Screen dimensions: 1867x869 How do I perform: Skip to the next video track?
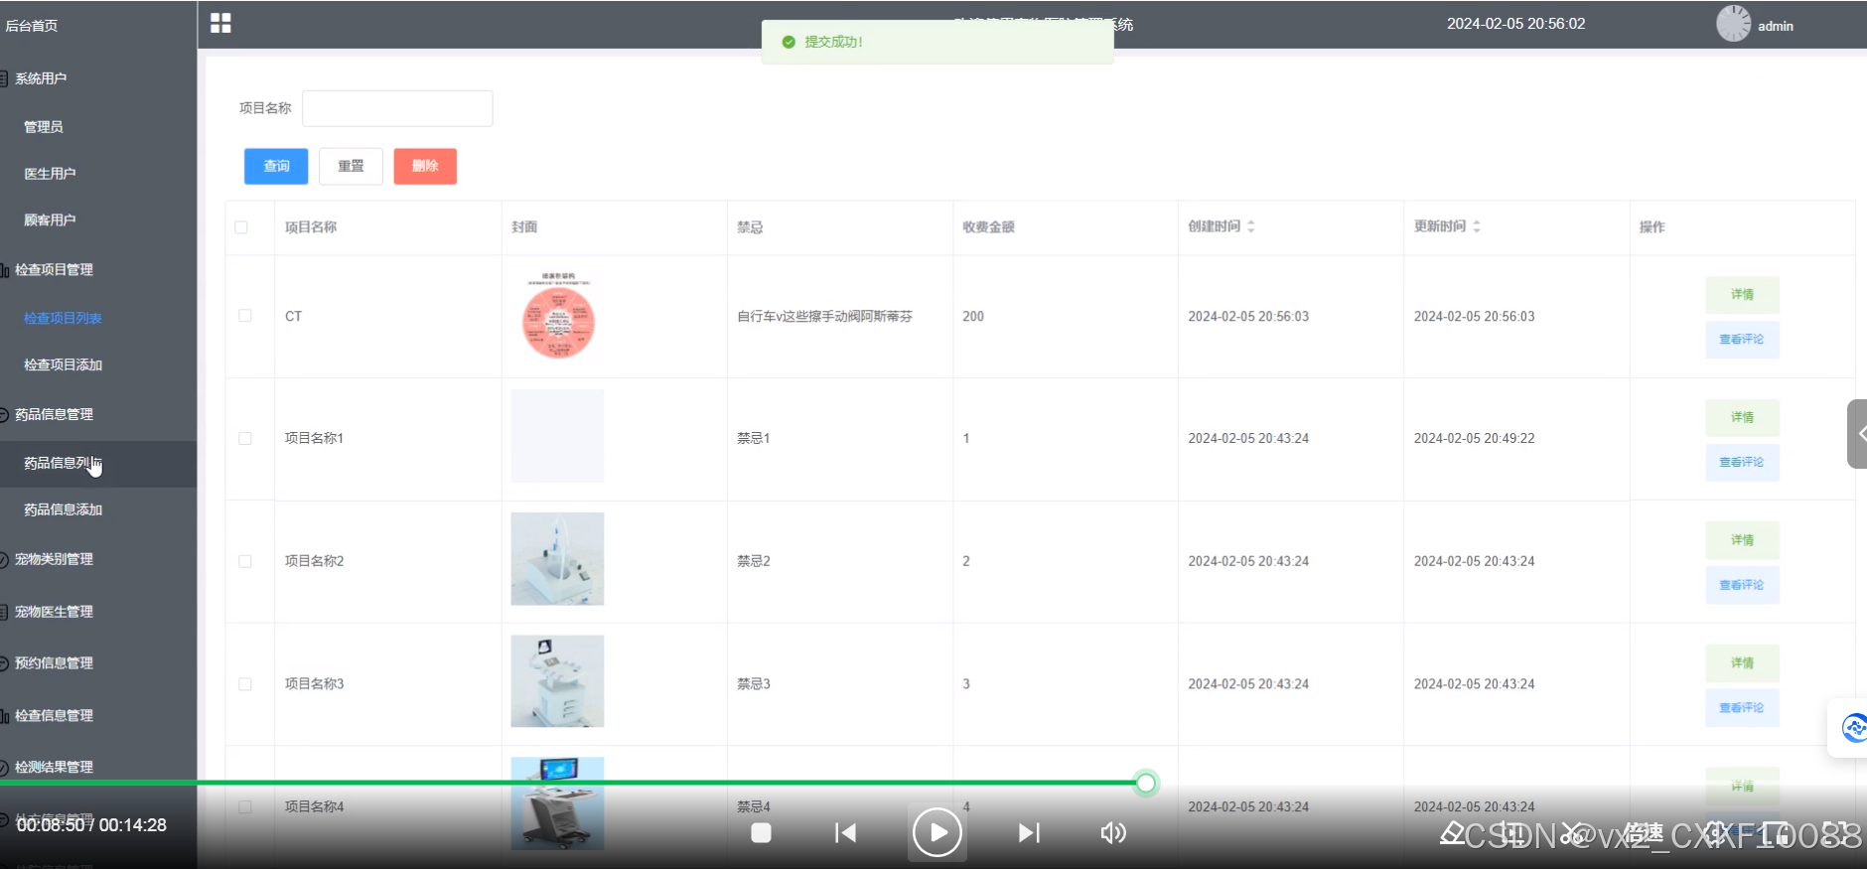pos(1029,832)
